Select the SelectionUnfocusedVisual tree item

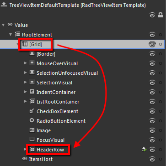coord(67,73)
